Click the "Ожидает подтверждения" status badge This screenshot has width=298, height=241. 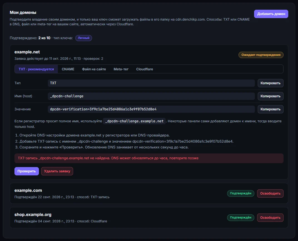click(x=261, y=55)
